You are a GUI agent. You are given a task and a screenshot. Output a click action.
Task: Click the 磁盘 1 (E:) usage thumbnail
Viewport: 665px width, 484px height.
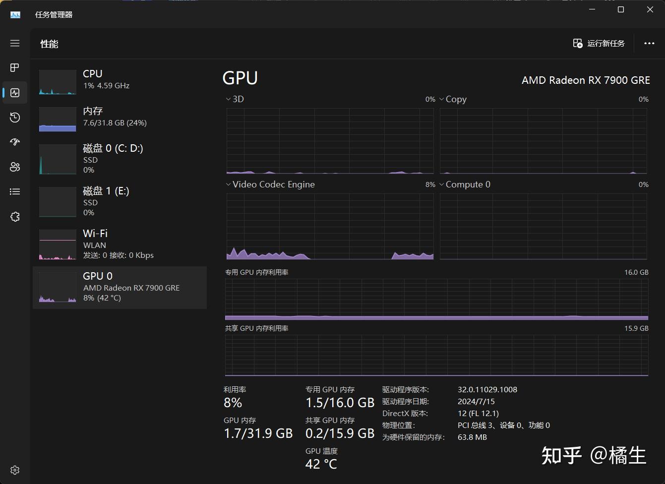[x=58, y=202]
